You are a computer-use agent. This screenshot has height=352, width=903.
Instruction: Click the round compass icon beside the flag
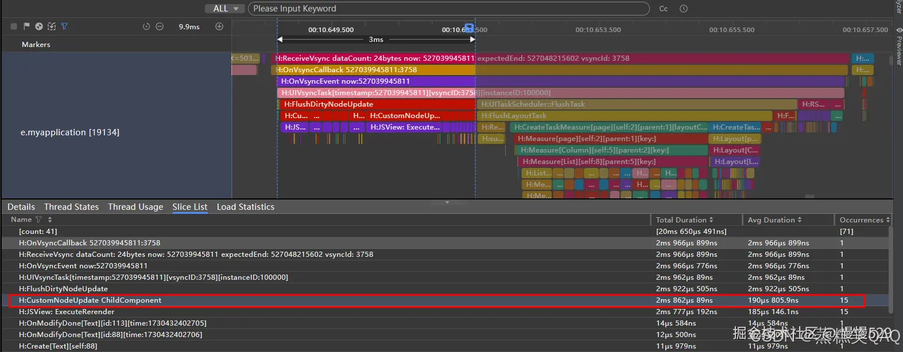[x=39, y=26]
